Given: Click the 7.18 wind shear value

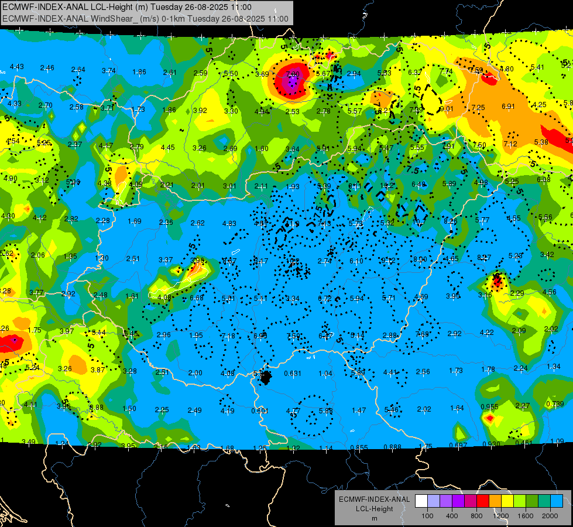Looking at the screenshot, I should 228,336.
